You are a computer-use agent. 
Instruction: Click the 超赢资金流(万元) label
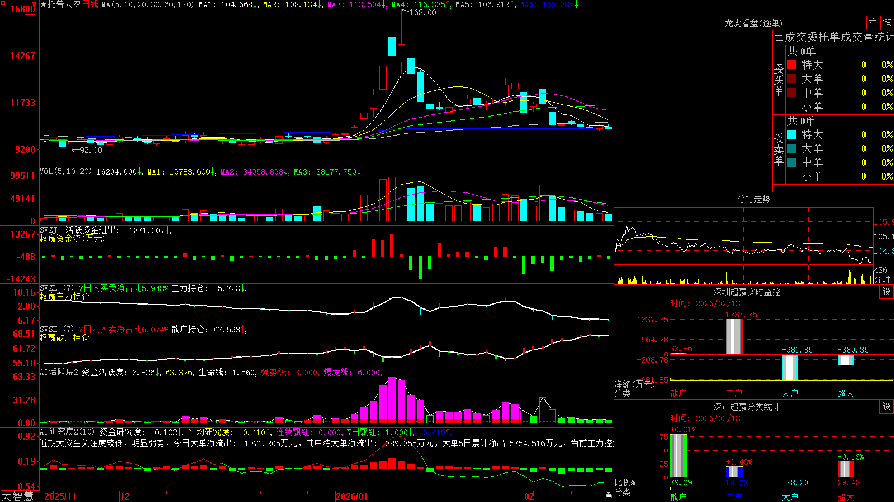tap(72, 238)
